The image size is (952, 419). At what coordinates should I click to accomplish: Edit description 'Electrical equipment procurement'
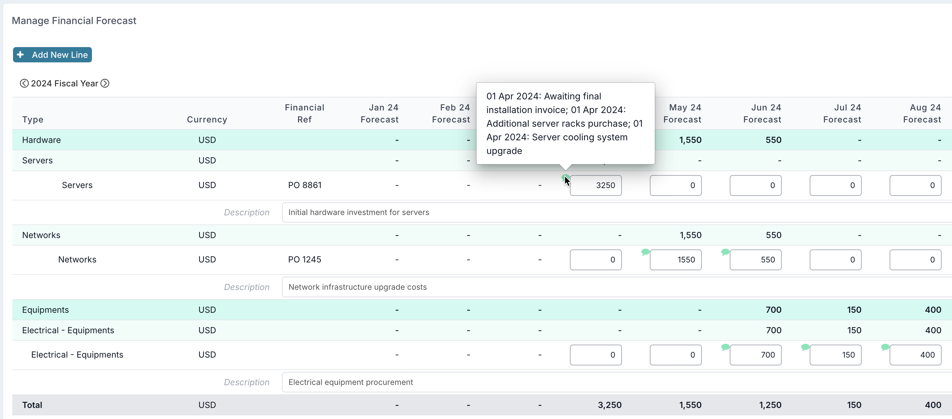[616, 382]
